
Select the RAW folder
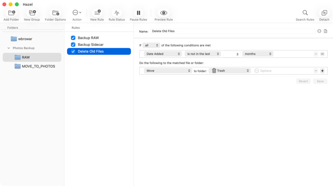point(32,57)
